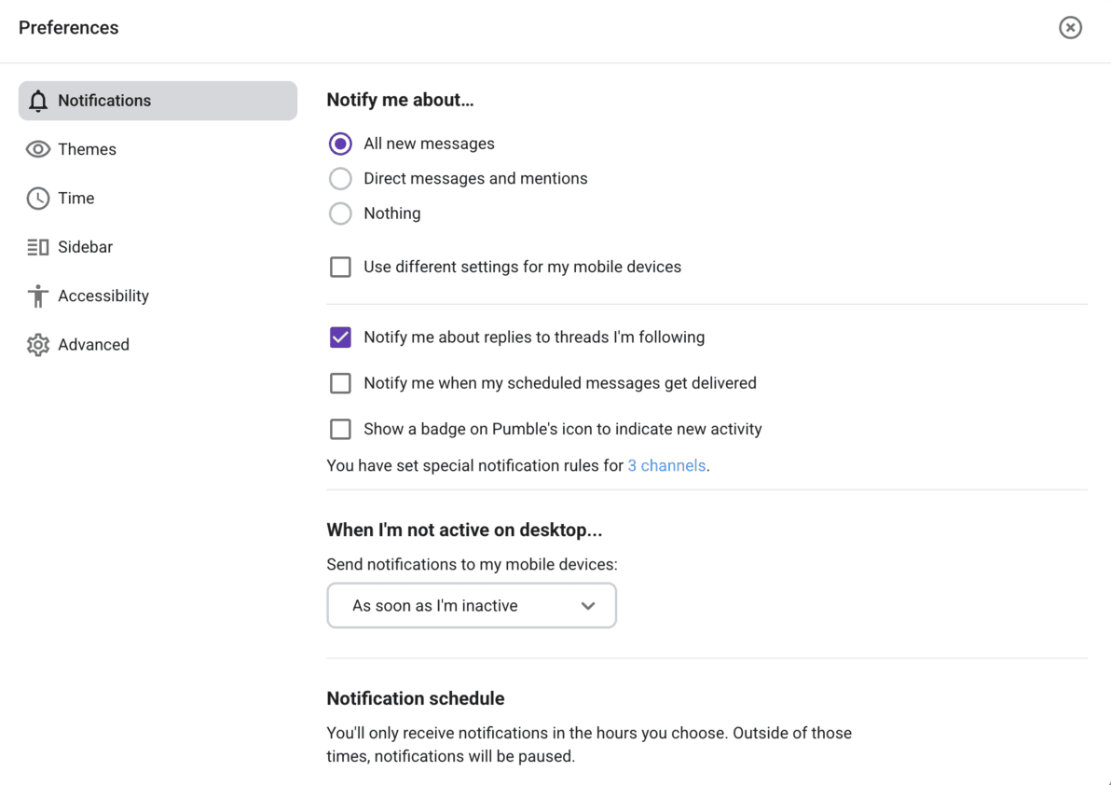Click the Advanced gear icon
1111x785 pixels.
click(38, 345)
